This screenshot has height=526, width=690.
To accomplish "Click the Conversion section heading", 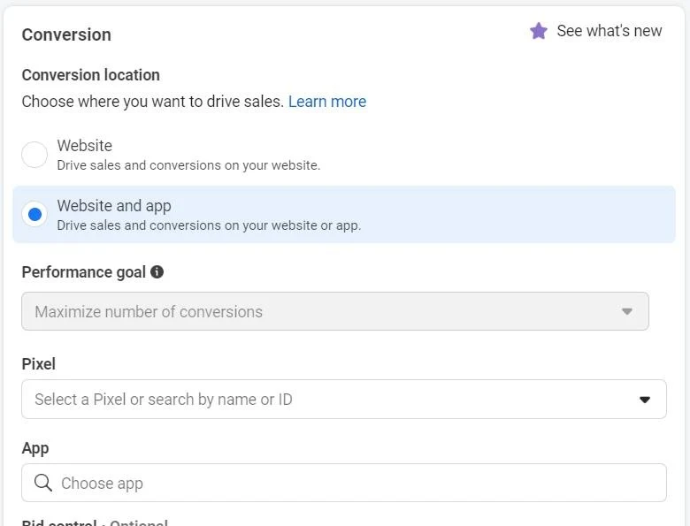I will (66, 34).
